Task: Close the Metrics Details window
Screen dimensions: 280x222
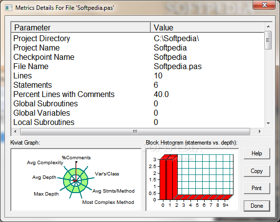Action: pyautogui.click(x=264, y=5)
